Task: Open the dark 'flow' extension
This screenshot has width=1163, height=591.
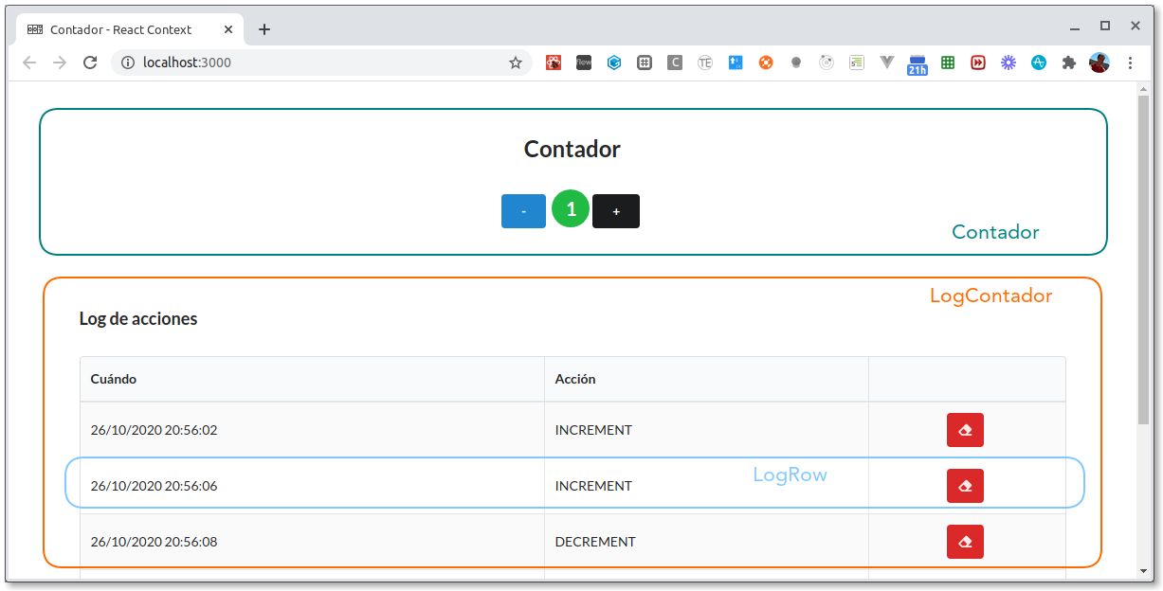Action: [x=584, y=63]
